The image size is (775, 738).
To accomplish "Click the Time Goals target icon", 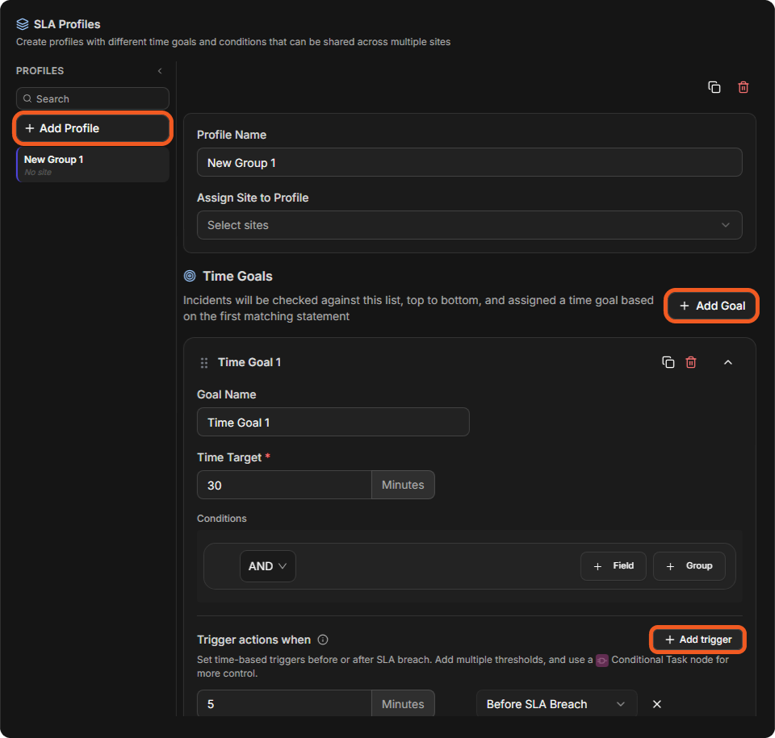I will click(190, 276).
